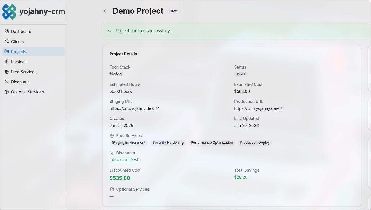The image size is (371, 210).
Task: Open Staging URL external link icon
Action: click(x=157, y=108)
